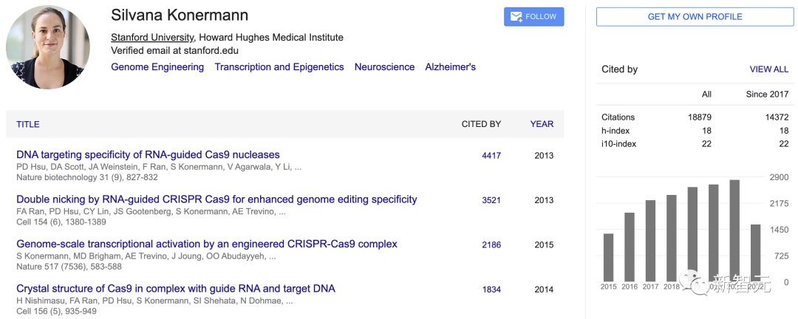Click the tallest citations chart bar
The width and height of the screenshot is (798, 319).
click(x=734, y=230)
